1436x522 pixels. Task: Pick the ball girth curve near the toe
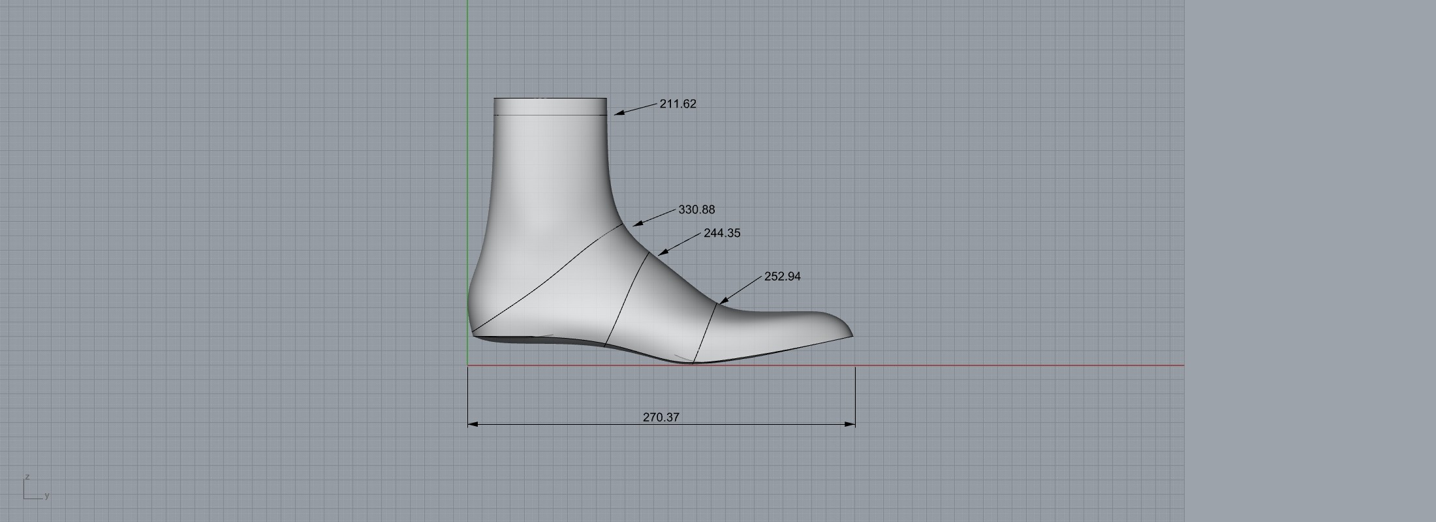click(x=708, y=333)
